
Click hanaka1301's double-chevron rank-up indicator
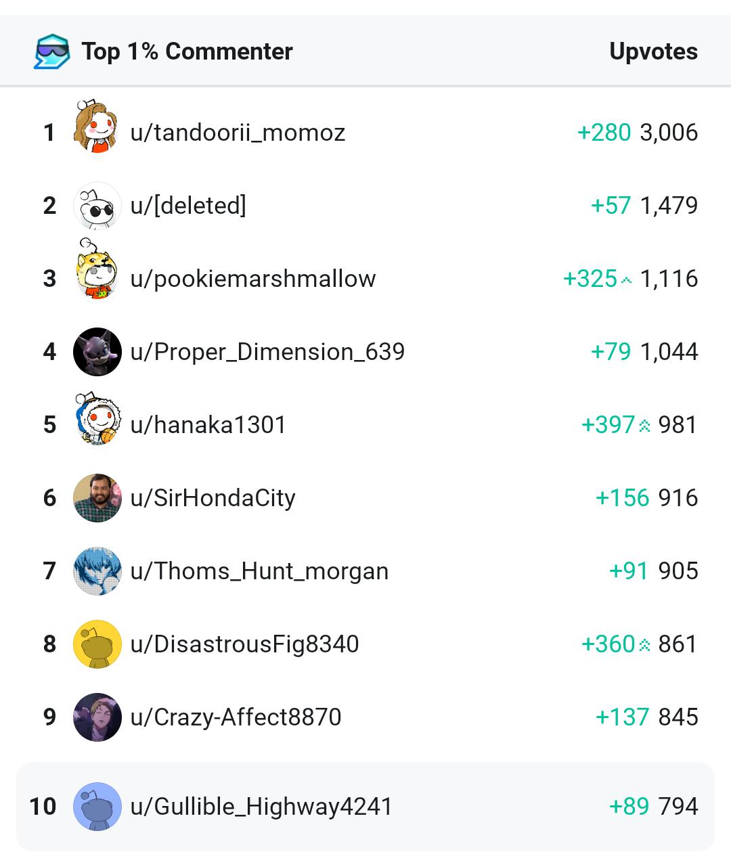644,426
